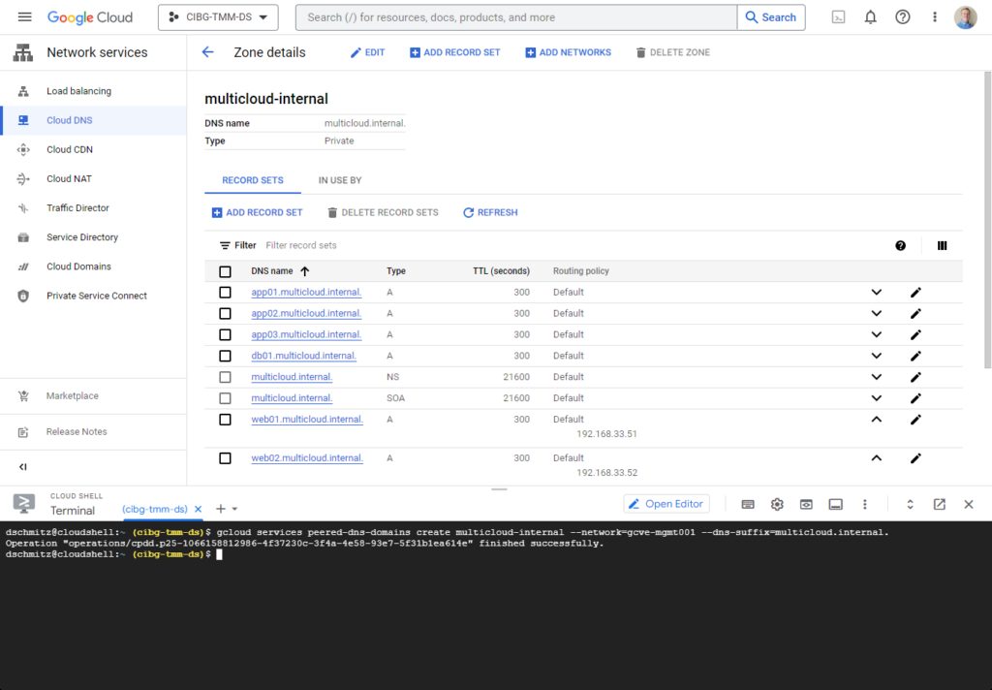Click EDIT in the zone details toolbar
The height and width of the screenshot is (690, 992).
[367, 52]
